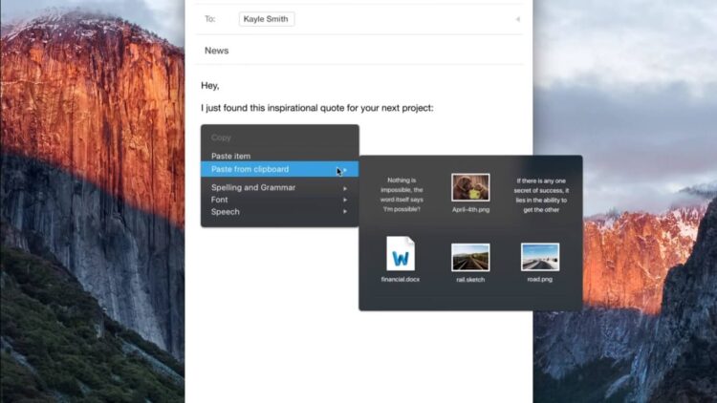Click the small arrow beside the To field
Viewport: 717px width, 403px height.
517,19
